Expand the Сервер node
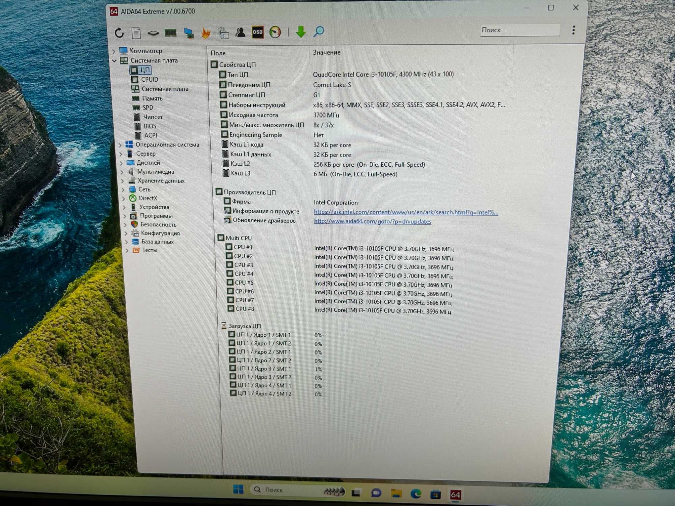 pyautogui.click(x=121, y=154)
